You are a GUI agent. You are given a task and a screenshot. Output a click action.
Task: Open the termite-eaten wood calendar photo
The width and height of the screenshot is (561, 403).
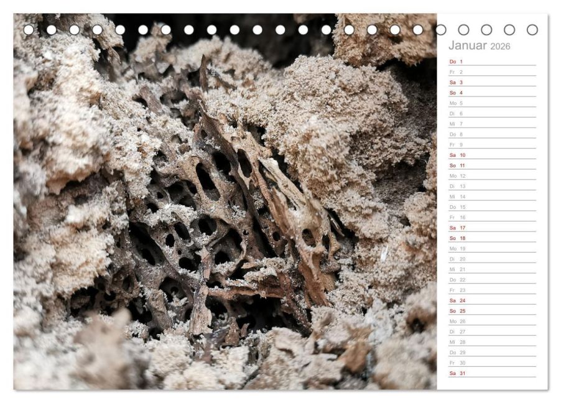point(225,201)
